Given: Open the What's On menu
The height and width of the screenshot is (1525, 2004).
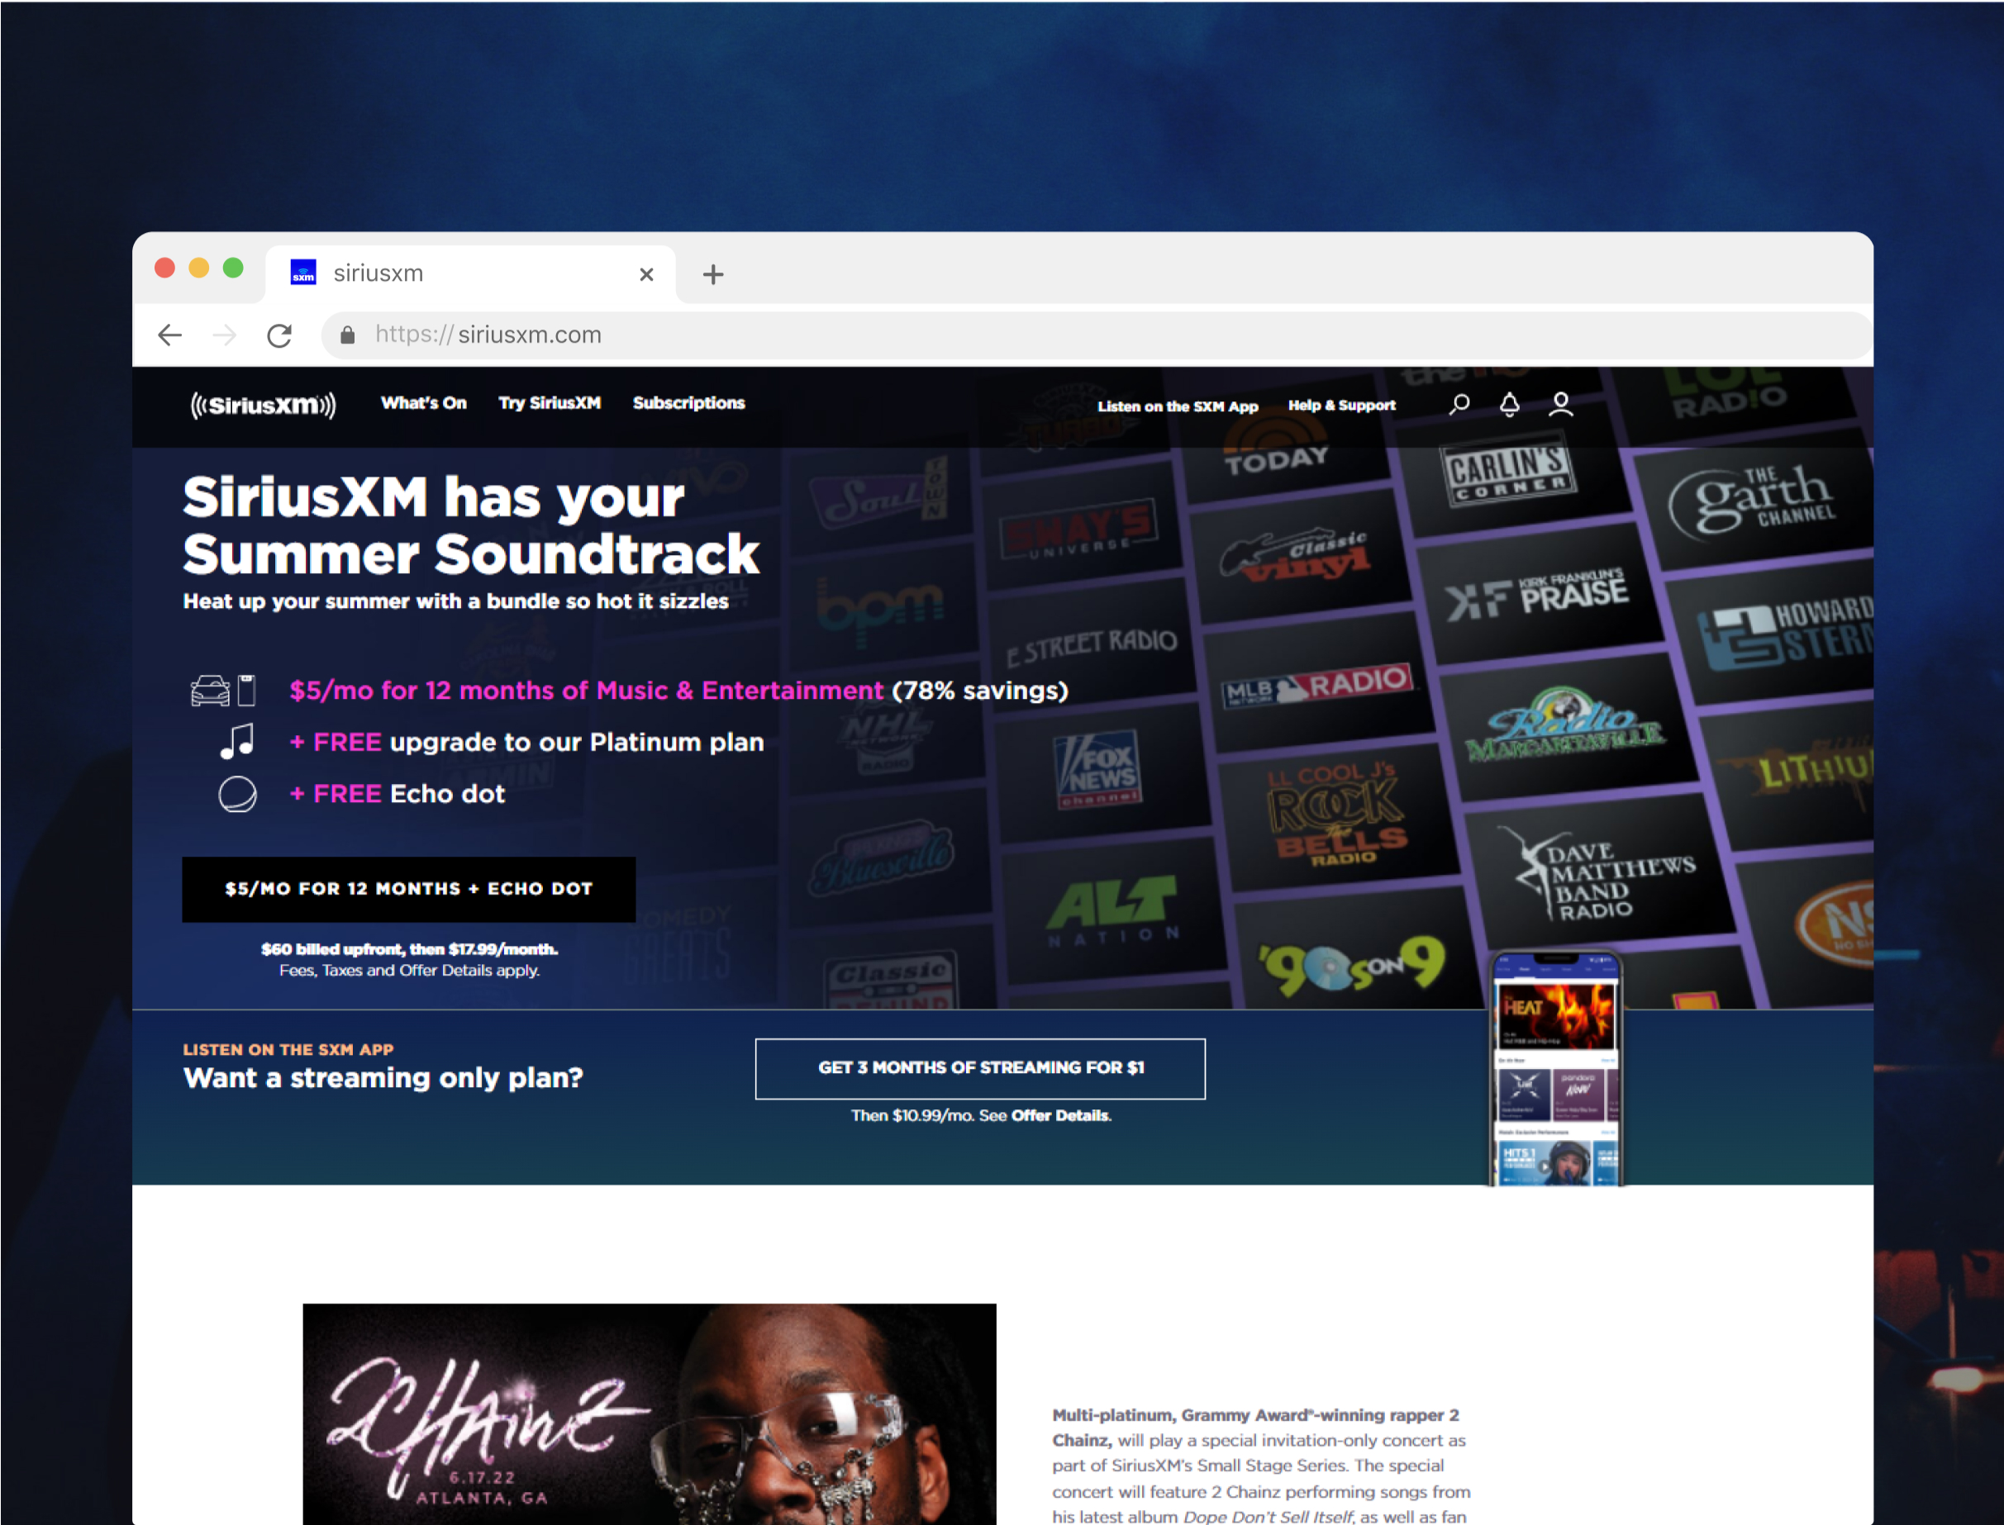Looking at the screenshot, I should 423,403.
